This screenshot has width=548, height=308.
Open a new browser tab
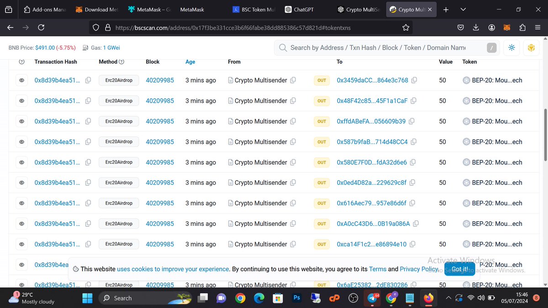tap(446, 10)
